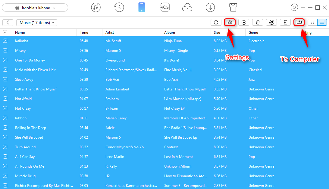The height and width of the screenshot is (189, 329).
Task: Click artist Mariah Carey
Action: click(x=116, y=118)
